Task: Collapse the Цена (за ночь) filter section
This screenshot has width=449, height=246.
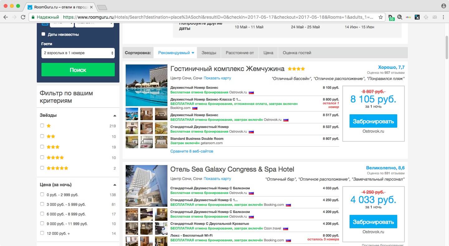Action: (115, 185)
